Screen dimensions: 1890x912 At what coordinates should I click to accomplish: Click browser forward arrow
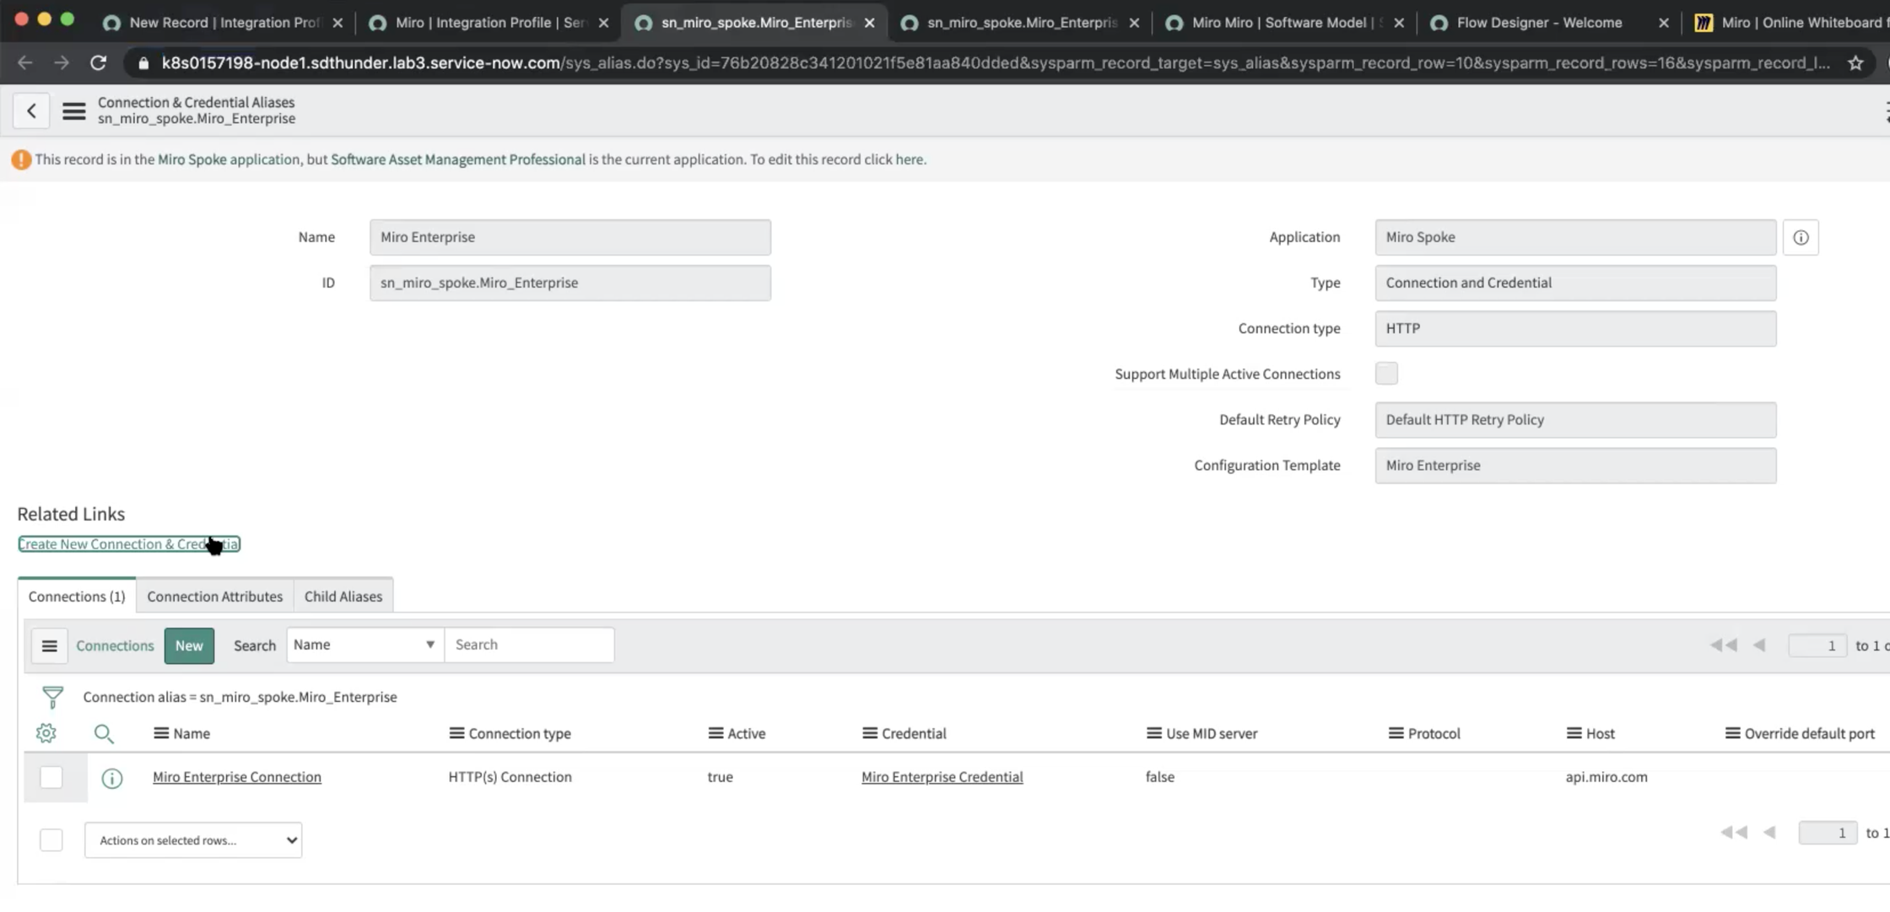click(61, 62)
